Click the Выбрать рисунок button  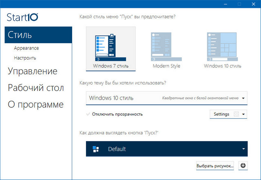[215, 166]
